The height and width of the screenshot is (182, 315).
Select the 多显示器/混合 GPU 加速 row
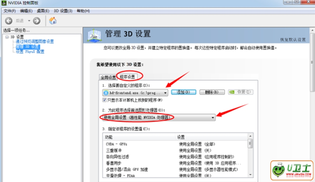point(175,169)
